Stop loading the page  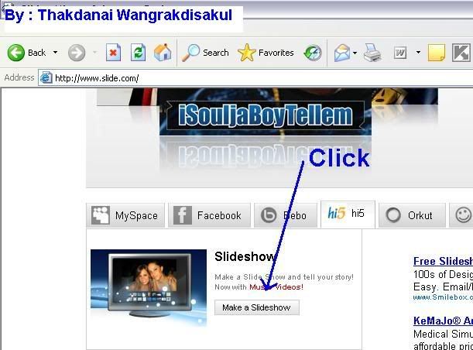113,53
